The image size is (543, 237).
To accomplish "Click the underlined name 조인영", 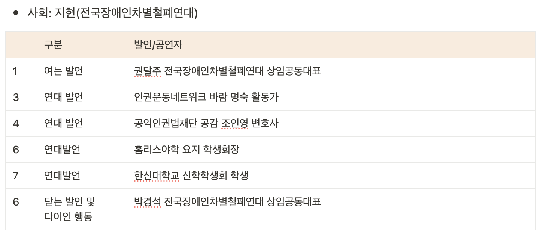I will pos(235,123).
